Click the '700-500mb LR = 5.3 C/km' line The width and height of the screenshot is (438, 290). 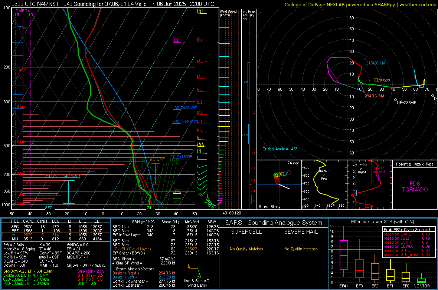click(26, 283)
